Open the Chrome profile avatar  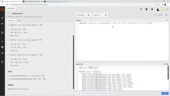[165, 5]
